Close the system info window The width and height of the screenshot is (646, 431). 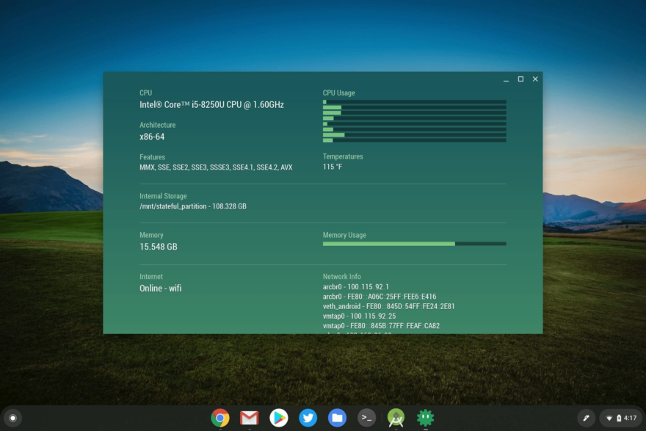535,79
